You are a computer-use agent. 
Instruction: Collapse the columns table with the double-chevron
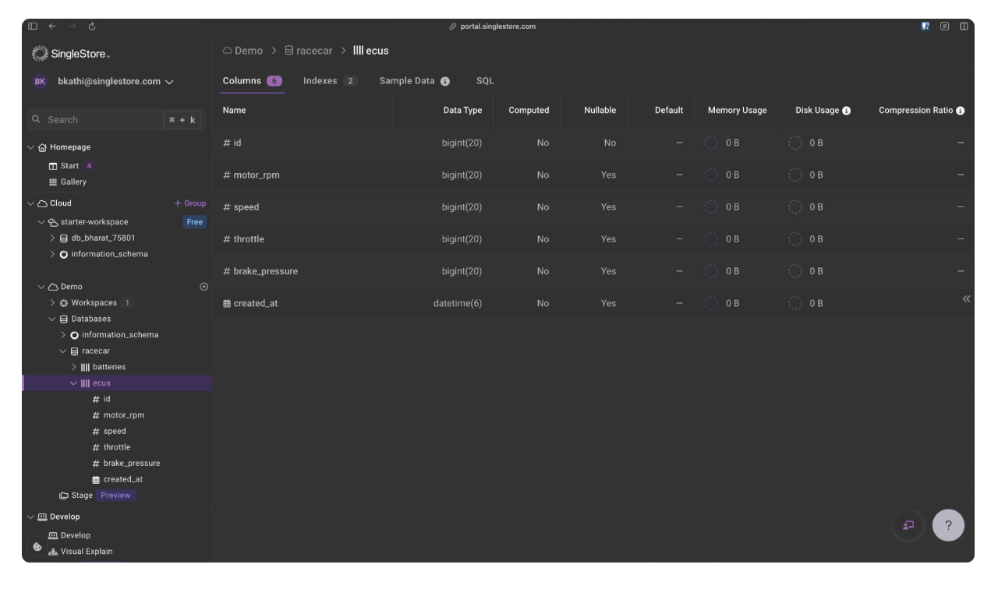[966, 298]
